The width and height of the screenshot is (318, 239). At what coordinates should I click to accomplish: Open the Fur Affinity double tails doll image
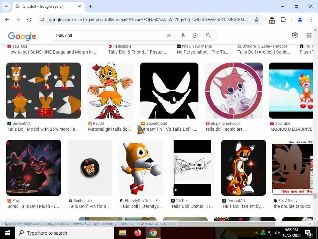[292, 168]
